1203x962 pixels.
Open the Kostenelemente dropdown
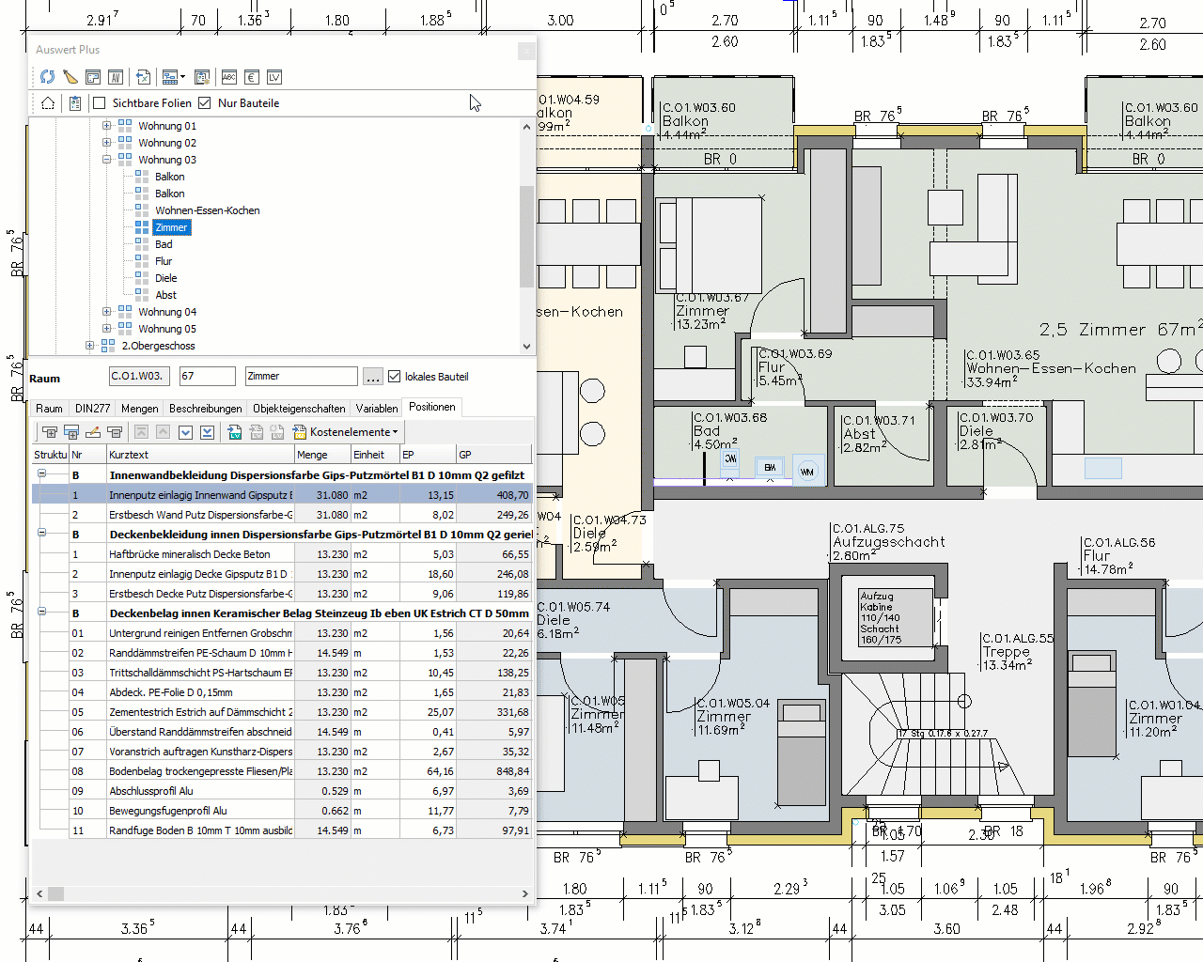346,432
